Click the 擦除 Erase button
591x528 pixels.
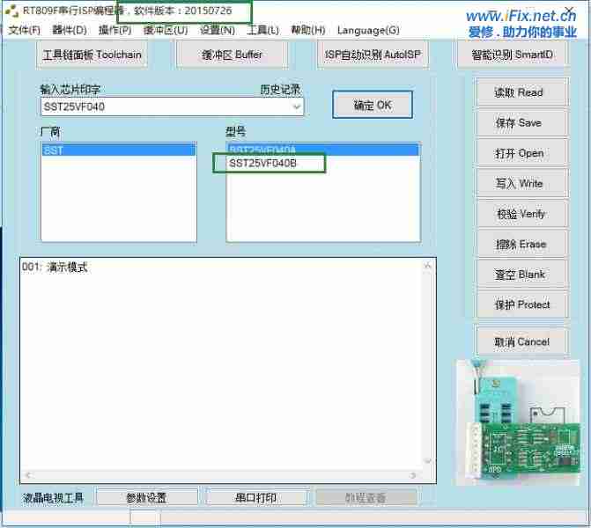click(519, 245)
